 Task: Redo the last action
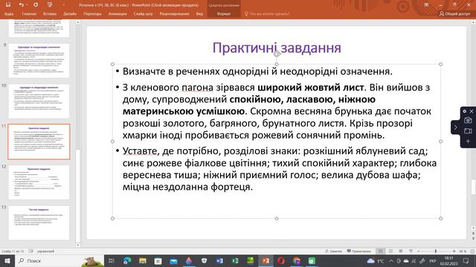(36, 5)
